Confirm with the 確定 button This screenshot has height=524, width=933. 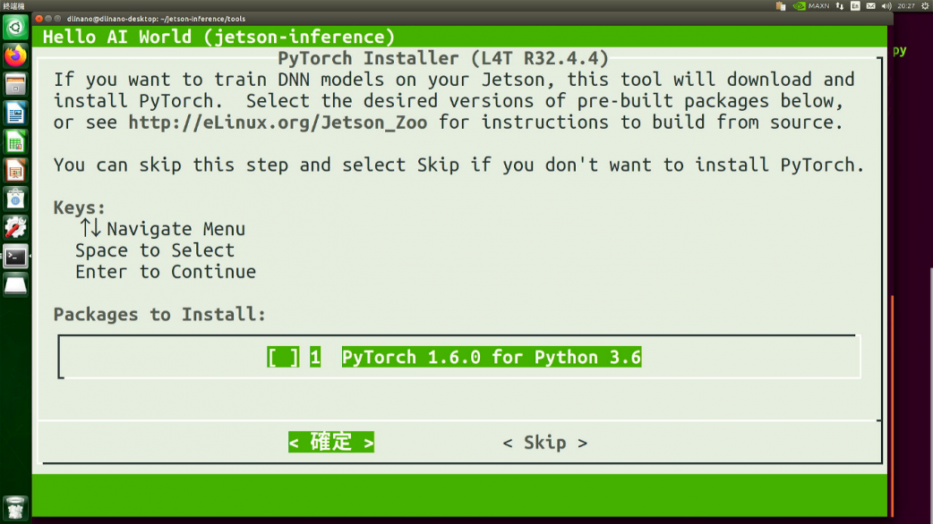click(x=331, y=442)
